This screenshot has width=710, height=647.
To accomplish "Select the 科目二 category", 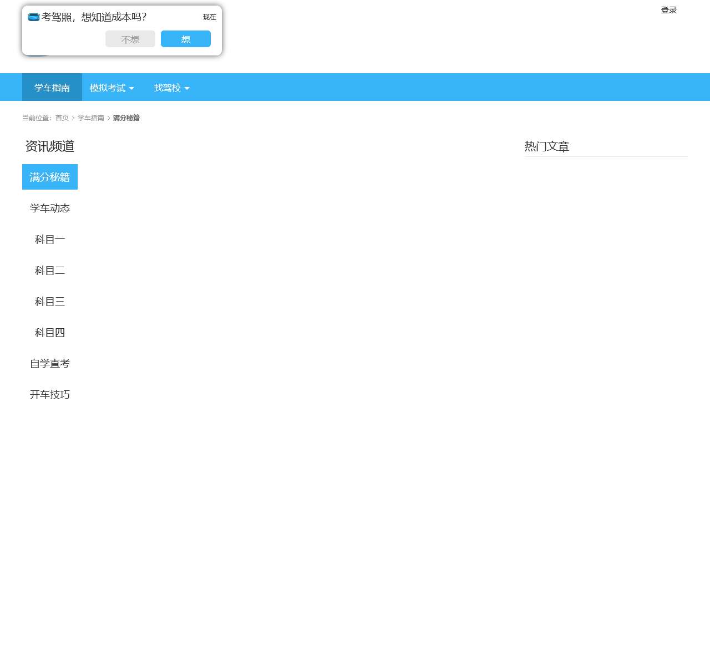I will 49,270.
